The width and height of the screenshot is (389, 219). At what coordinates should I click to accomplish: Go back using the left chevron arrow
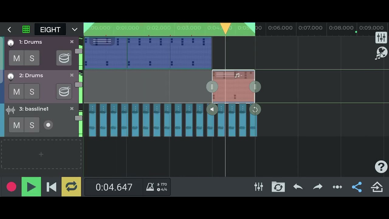(x=9, y=30)
